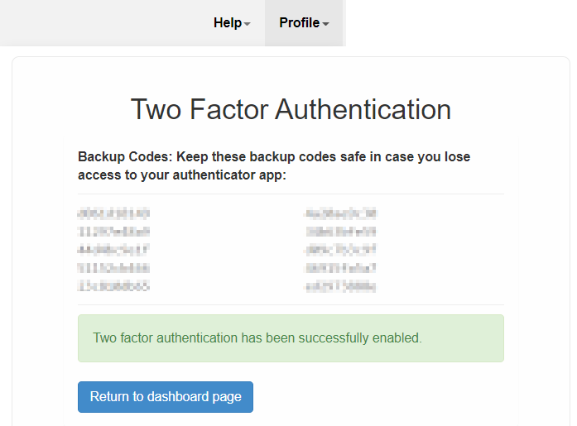This screenshot has height=426, width=577.
Task: Click the first backup code, left column
Action: point(113,213)
